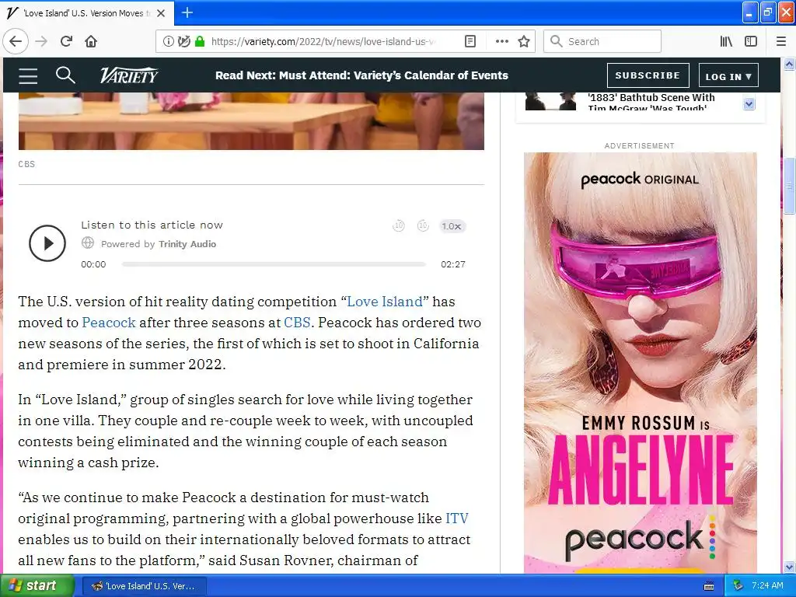
Task: Follow the CBS link in article
Action: coord(297,323)
